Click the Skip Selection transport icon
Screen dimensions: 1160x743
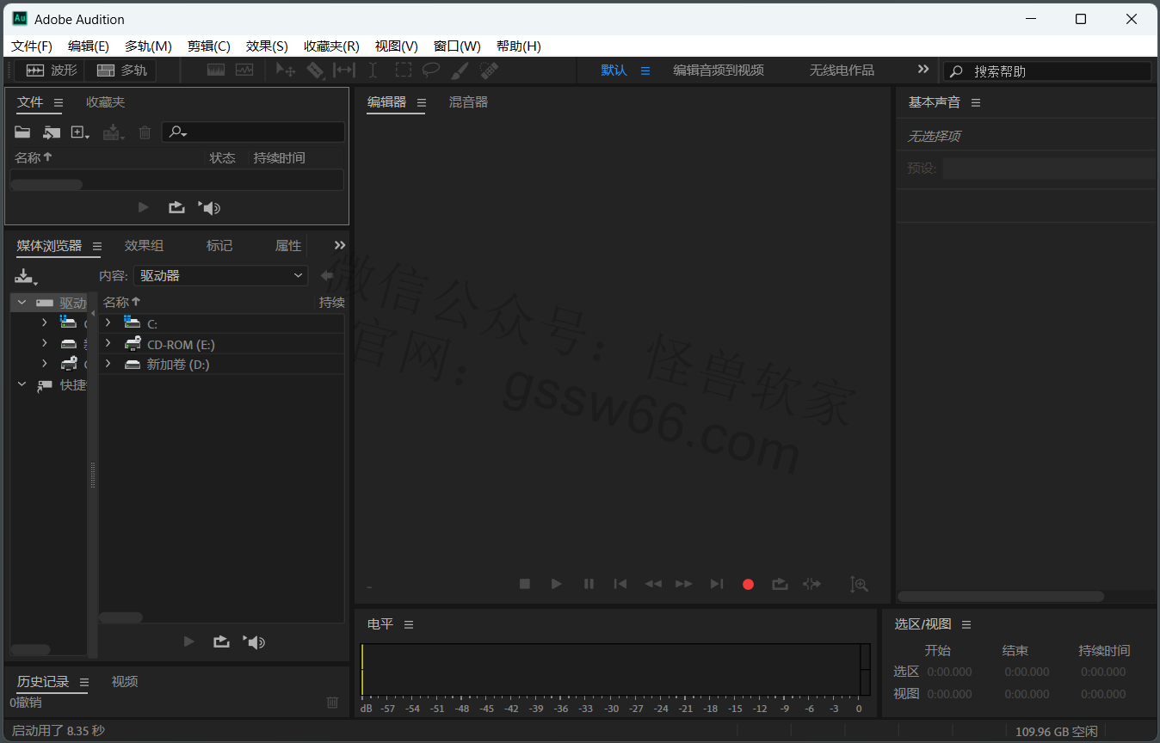pos(811,584)
